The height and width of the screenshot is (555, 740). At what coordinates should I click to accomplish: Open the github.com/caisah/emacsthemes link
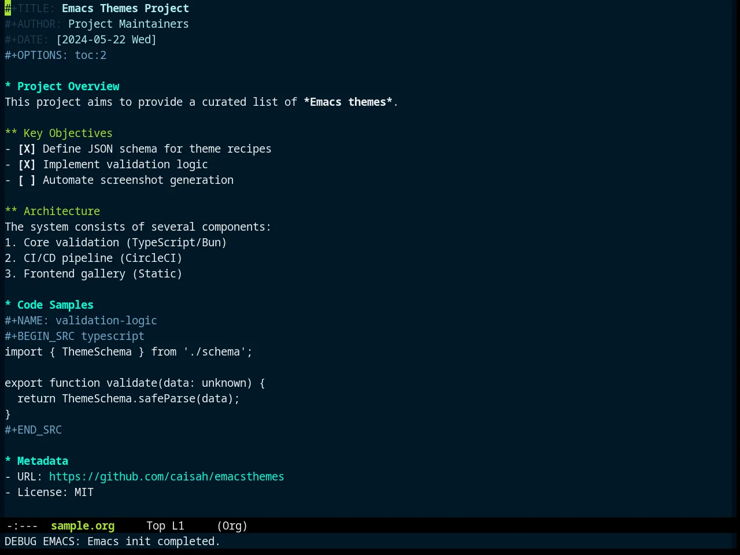coord(166,477)
